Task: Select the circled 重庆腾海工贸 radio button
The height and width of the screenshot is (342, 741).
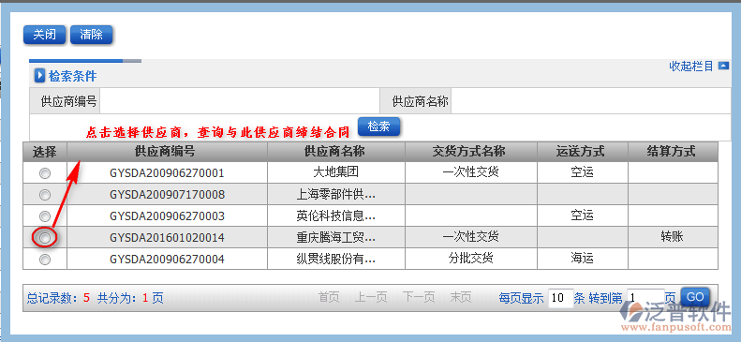Action: tap(44, 238)
